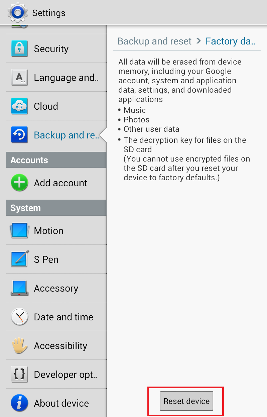Tap the Cloud sync icon
The image size is (267, 417).
tap(20, 106)
